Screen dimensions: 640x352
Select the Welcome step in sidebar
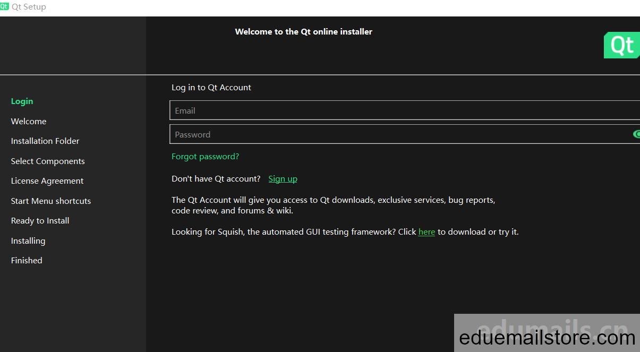click(29, 122)
